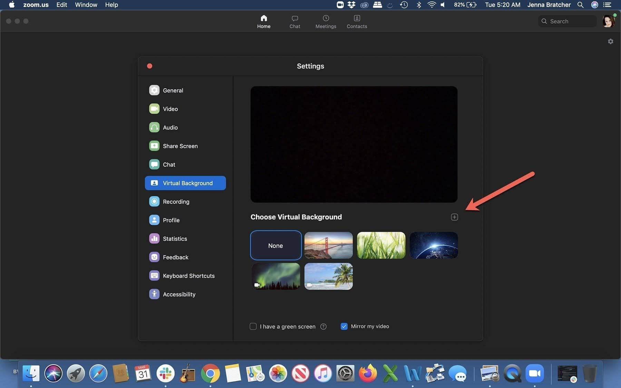This screenshot has width=621, height=388.
Task: Open Apple menu
Action: click(11, 5)
